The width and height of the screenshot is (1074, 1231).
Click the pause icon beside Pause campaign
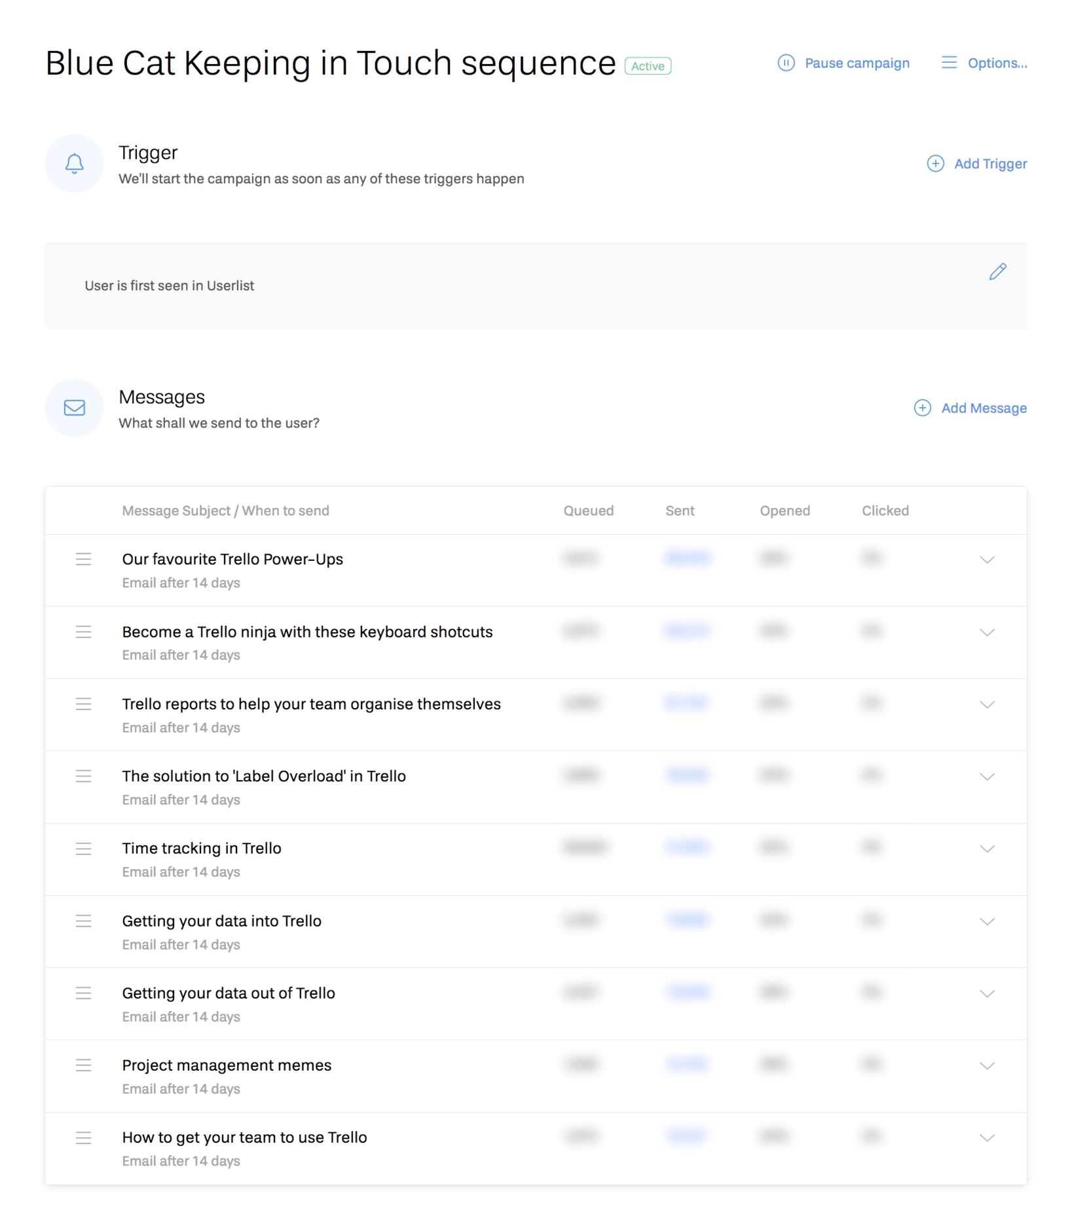[x=786, y=63]
